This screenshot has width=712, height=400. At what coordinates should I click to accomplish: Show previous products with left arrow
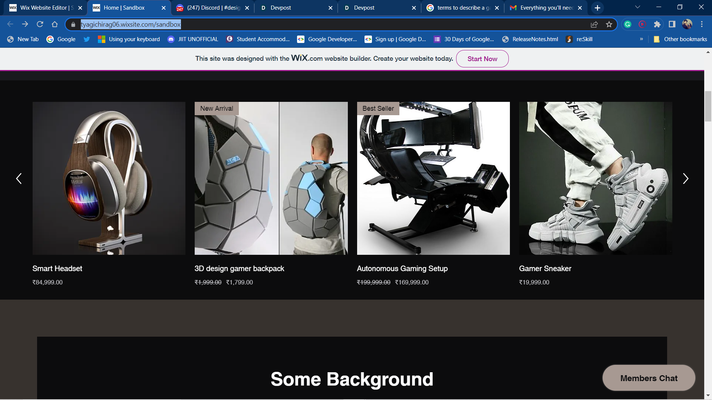tap(19, 179)
